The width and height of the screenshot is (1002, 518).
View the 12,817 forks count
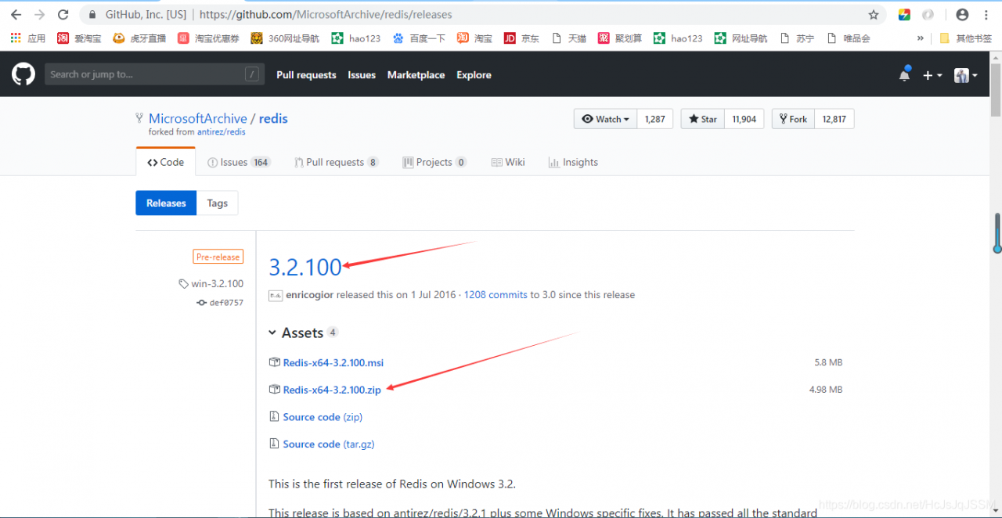tap(834, 119)
